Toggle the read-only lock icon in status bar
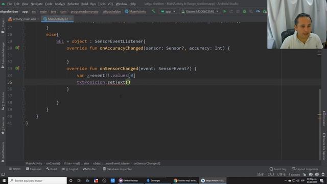Image resolution: width=327 pixels, height=184 pixels. point(305,174)
